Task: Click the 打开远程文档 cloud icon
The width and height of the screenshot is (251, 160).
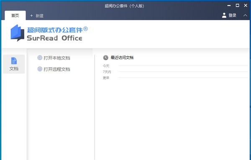Action: (x=40, y=69)
